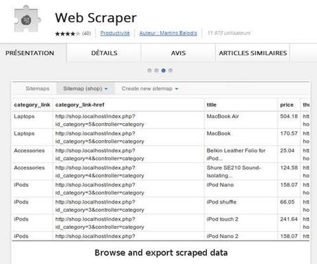Viewport: 317px width, 264px height.
Task: Open the Auteur : Martins Balodis link
Action: [168, 33]
